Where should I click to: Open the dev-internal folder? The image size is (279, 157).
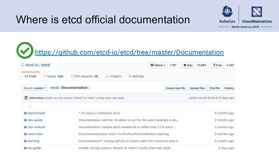(37, 127)
